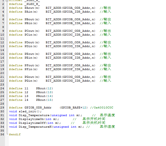
Task: Click 'BIT_ADDR(GPIOD_ODR_Addr,n)' on line 12
Action: (70, 42)
